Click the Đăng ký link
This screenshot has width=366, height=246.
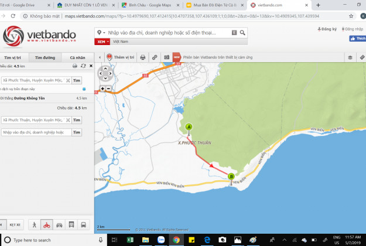tap(330, 29)
